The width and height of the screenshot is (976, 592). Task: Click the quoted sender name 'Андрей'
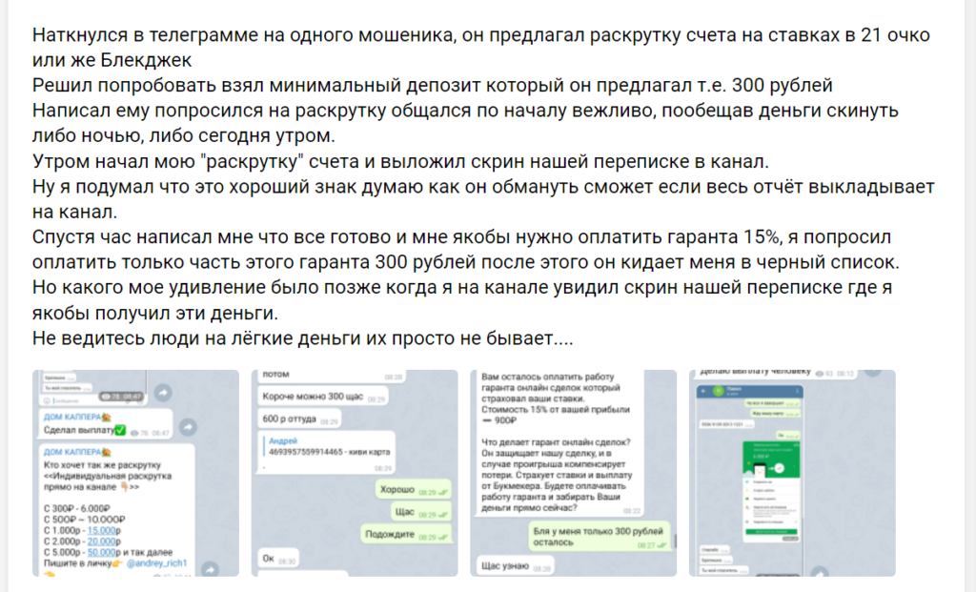[282, 440]
